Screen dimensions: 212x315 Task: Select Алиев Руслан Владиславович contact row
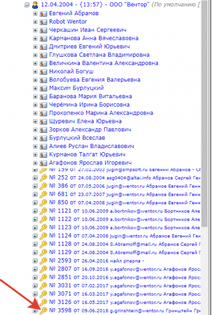coord(91,146)
